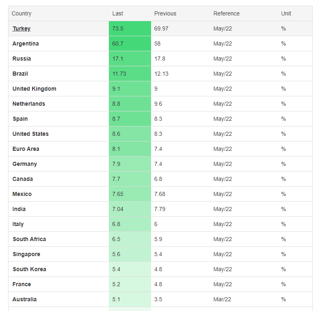
Task: Sort by the Previous column header
Action: [165, 13]
